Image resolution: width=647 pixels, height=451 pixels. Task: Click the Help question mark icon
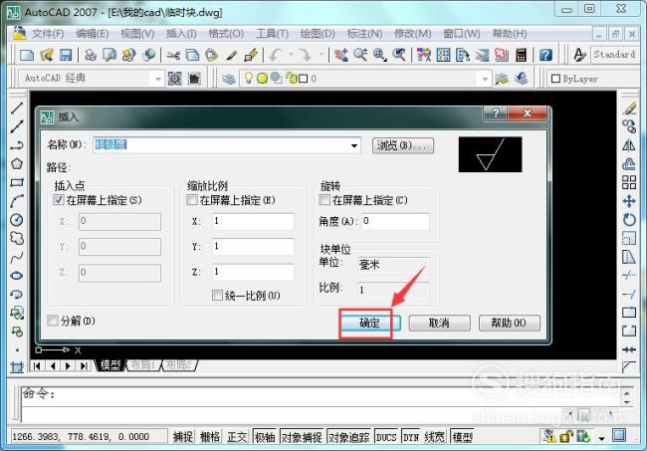coord(545,55)
